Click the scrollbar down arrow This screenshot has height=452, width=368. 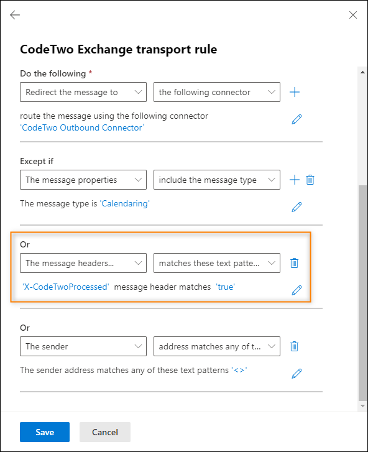coord(363,405)
